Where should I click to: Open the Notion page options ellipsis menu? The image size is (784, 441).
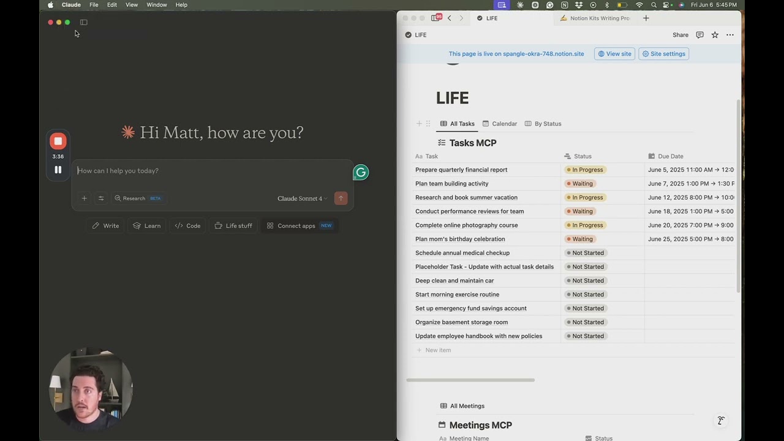coord(730,36)
